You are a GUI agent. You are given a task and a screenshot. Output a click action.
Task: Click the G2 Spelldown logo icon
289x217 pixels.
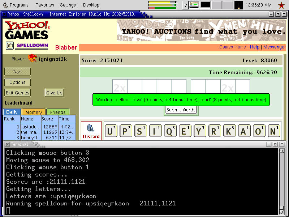pos(10,46)
